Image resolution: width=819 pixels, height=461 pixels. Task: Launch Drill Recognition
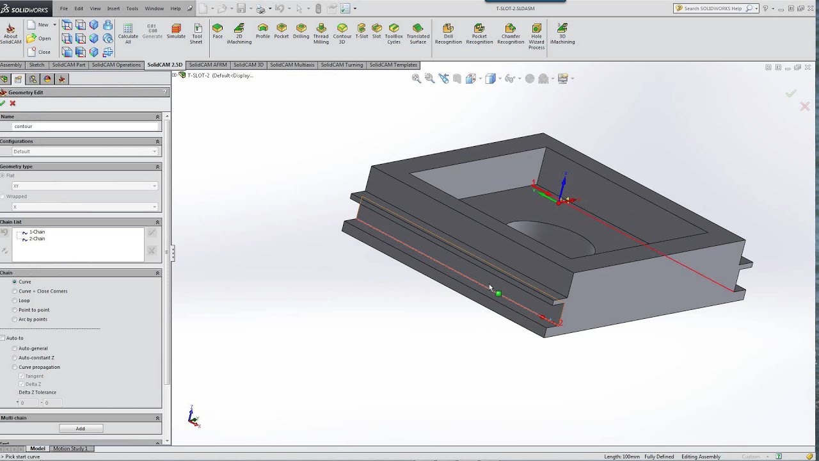click(448, 33)
